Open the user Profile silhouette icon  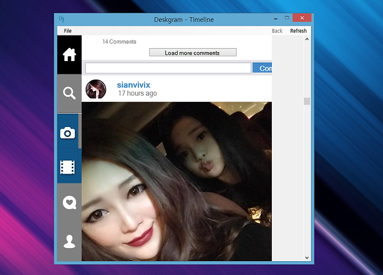tap(69, 242)
